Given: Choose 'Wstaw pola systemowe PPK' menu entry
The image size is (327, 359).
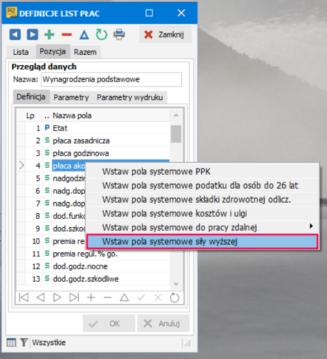Looking at the screenshot, I should click(x=203, y=171).
